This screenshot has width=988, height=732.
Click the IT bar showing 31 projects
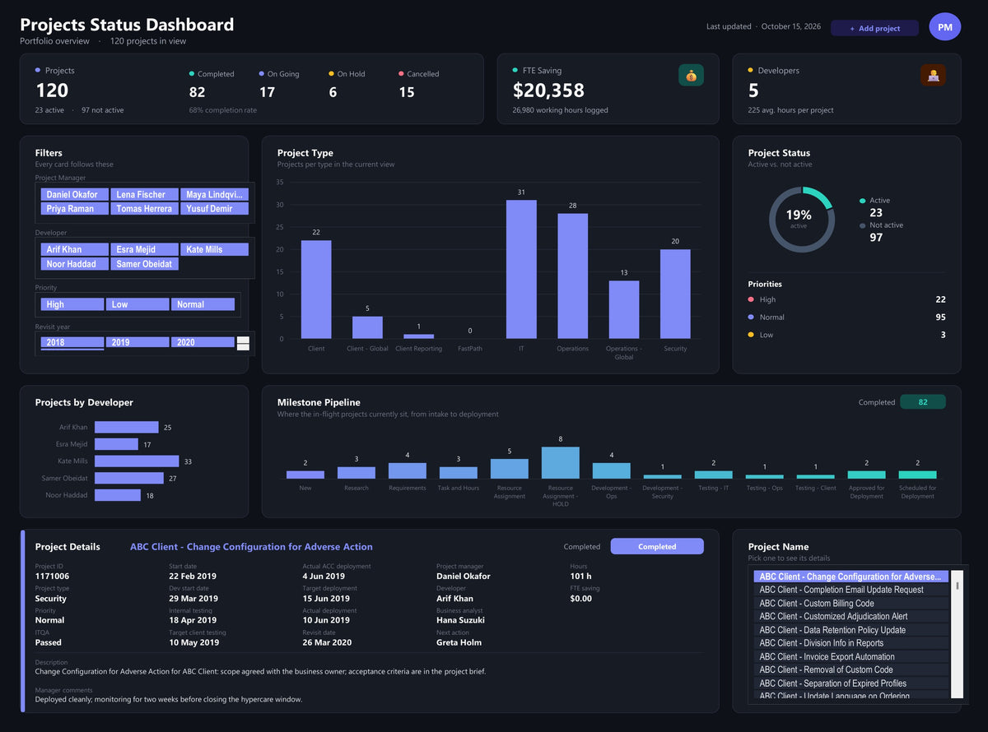521,269
